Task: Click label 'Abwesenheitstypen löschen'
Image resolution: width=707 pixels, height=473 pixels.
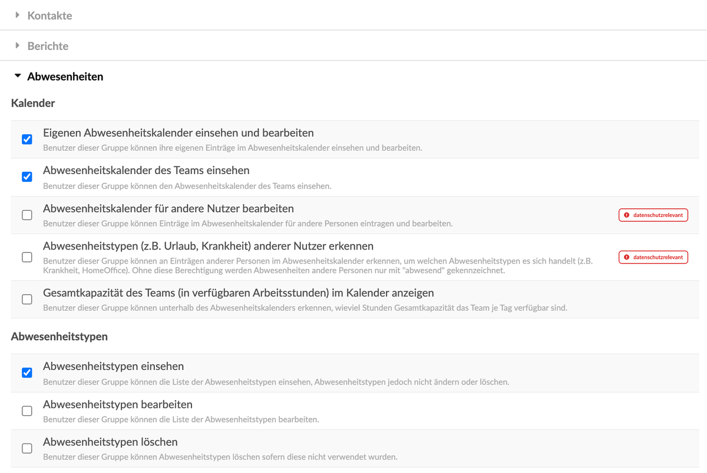Action: pos(110,442)
